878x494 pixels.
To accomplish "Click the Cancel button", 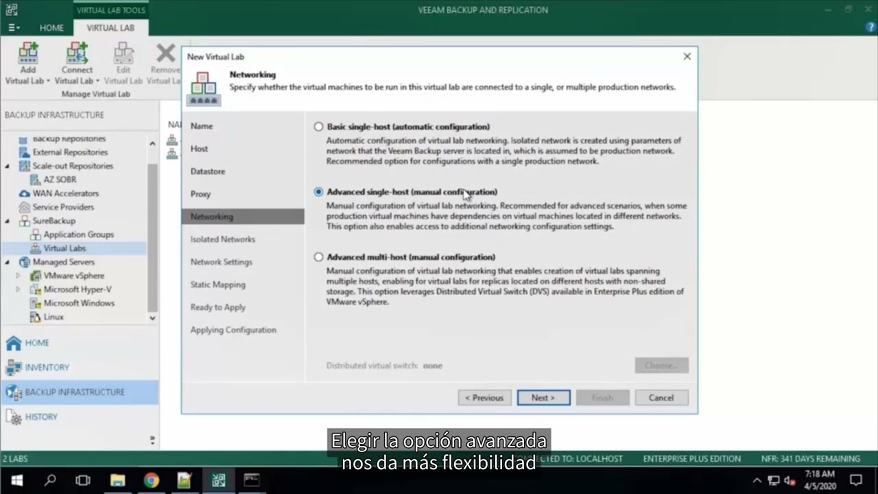I will (661, 398).
